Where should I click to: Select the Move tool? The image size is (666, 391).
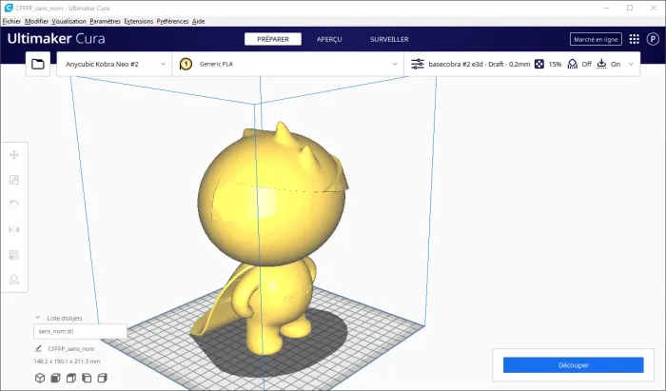[14, 155]
